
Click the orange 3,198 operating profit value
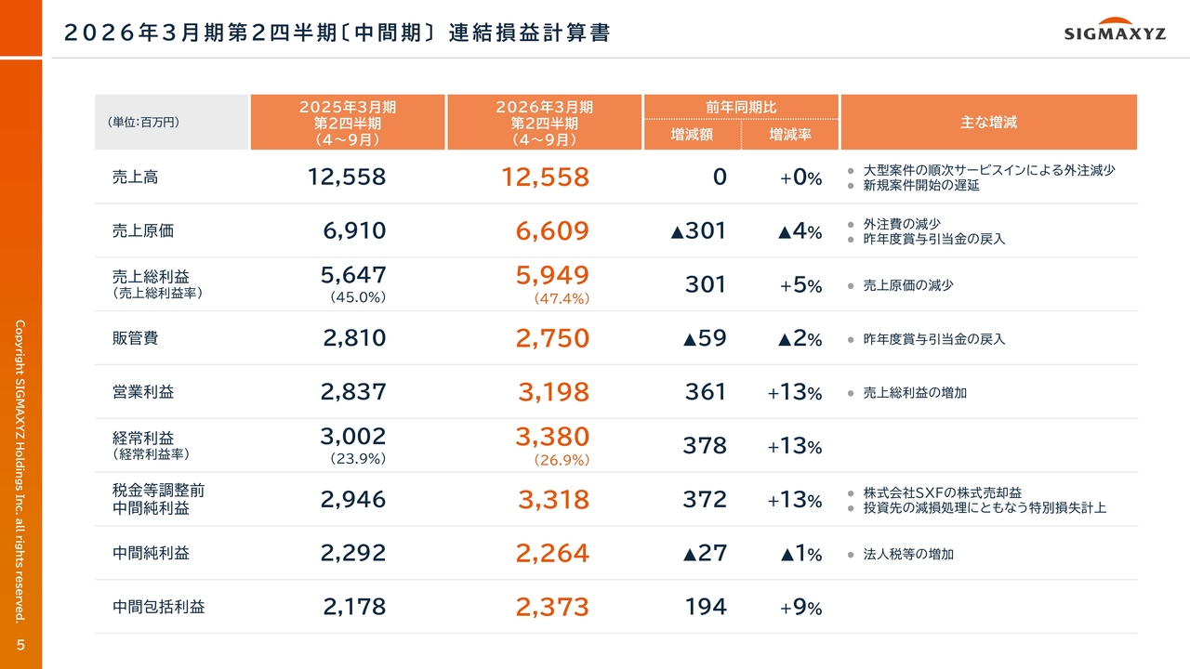pos(553,392)
